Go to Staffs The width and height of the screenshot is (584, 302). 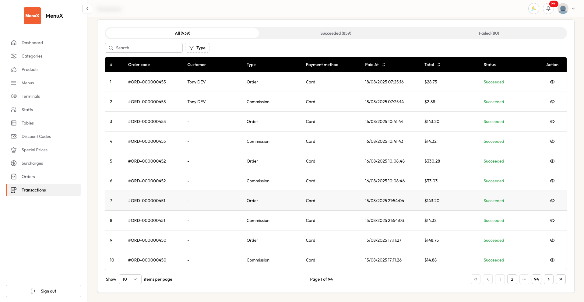(x=43, y=110)
